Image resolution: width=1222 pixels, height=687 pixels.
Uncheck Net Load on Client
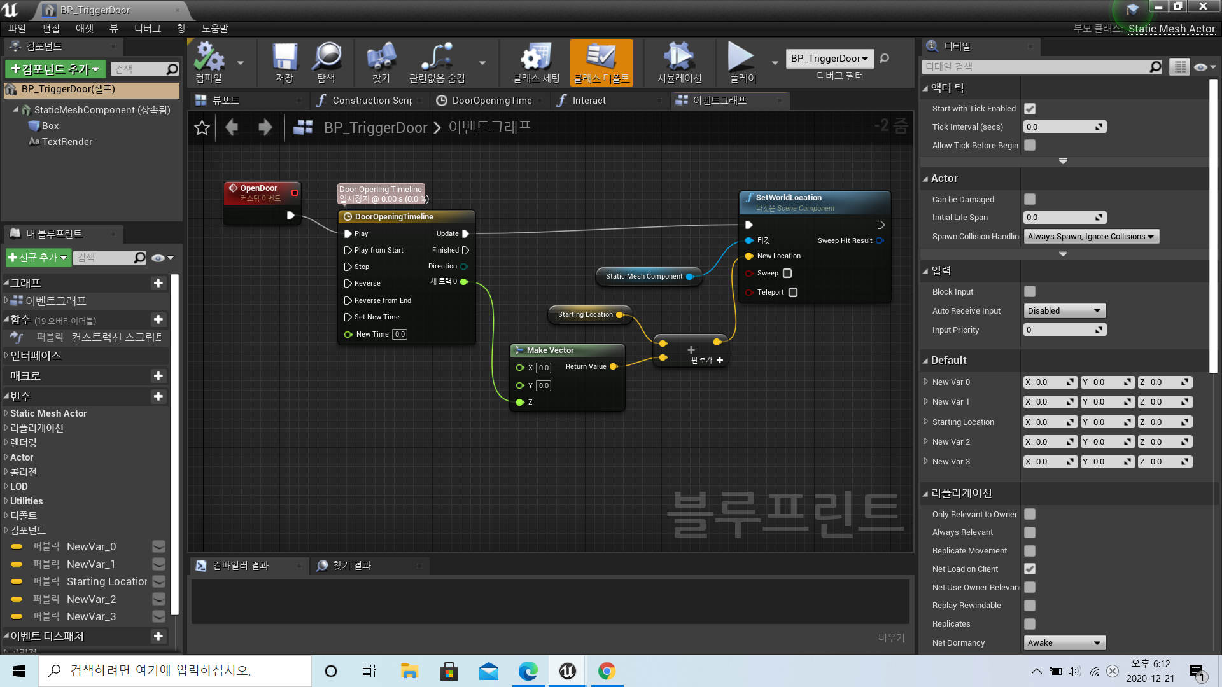[x=1030, y=569]
